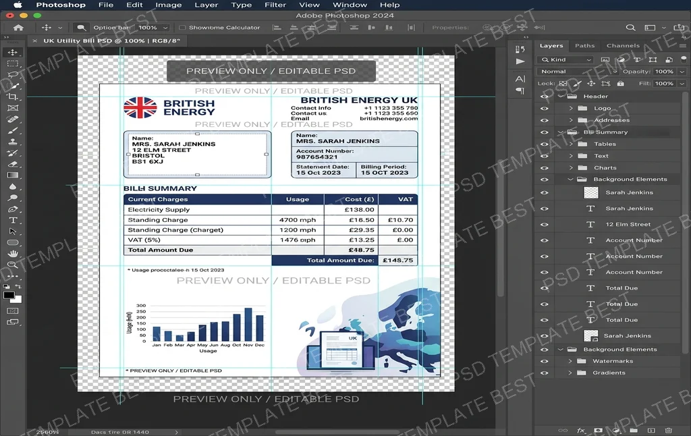Screen dimensions: 691x436
Task: Open the Filter menu
Action: click(275, 5)
